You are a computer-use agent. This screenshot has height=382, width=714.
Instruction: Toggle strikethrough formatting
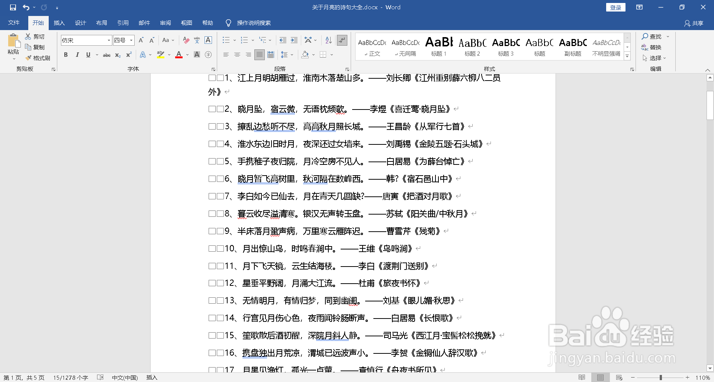pyautogui.click(x=107, y=55)
